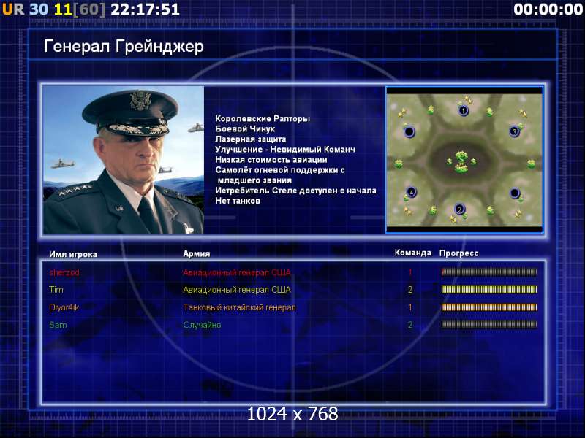
Task: Select start position 1 marker on map
Action: [464, 110]
